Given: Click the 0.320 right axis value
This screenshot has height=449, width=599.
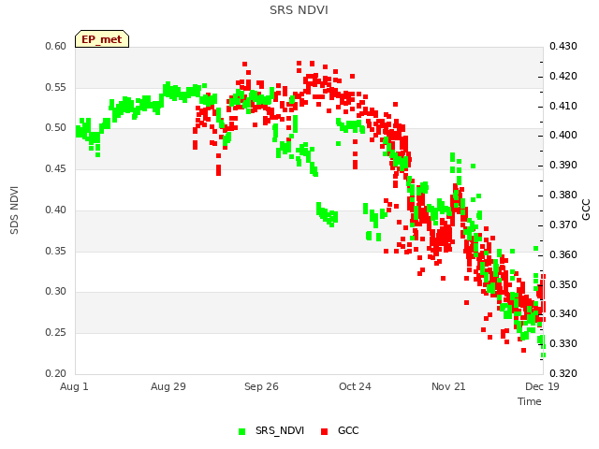Looking at the screenshot, I should (563, 373).
